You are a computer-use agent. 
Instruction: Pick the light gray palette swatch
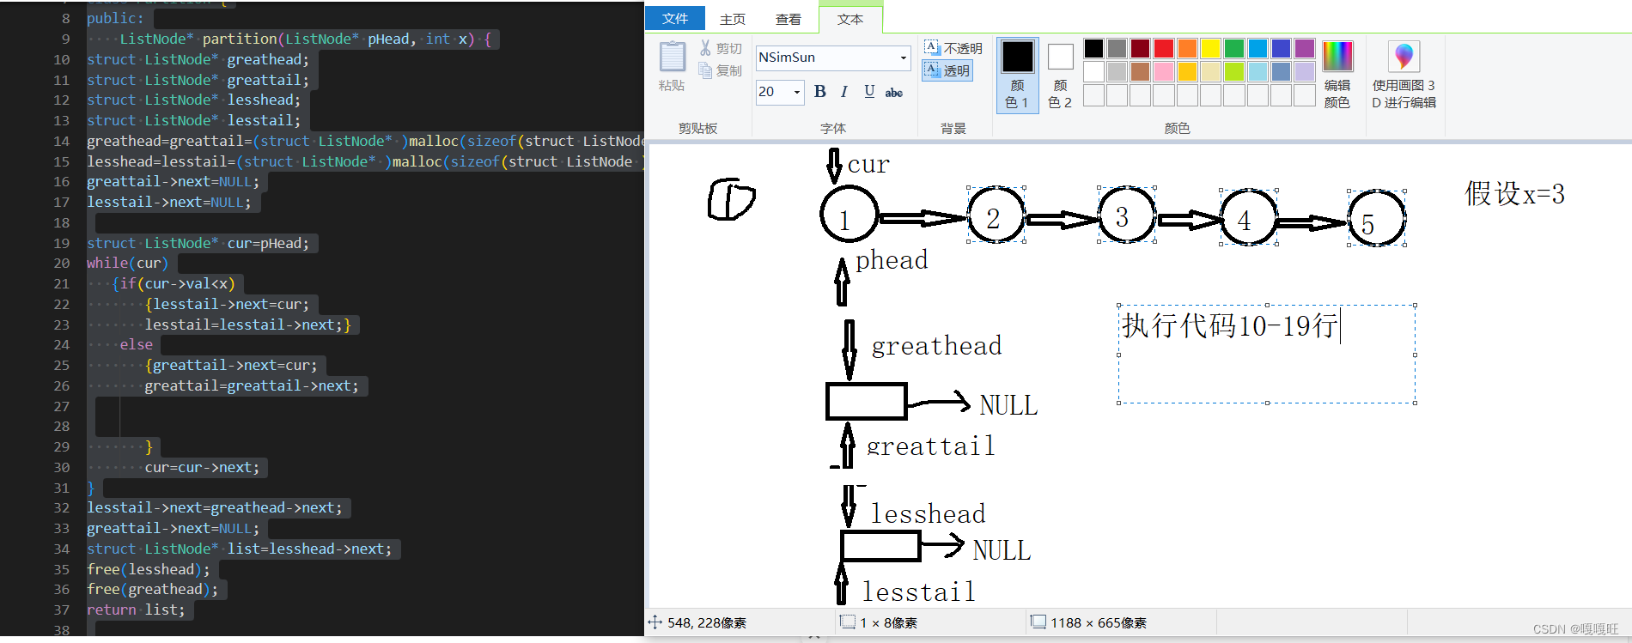[x=1117, y=71]
